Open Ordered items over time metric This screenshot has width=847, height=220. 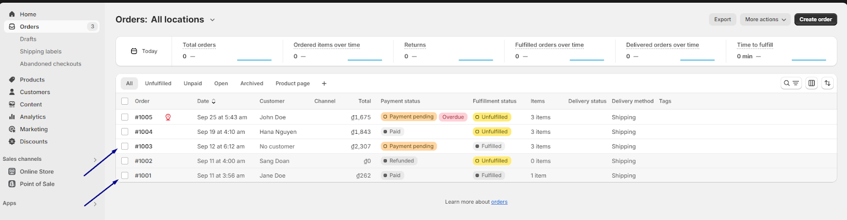tap(338, 51)
